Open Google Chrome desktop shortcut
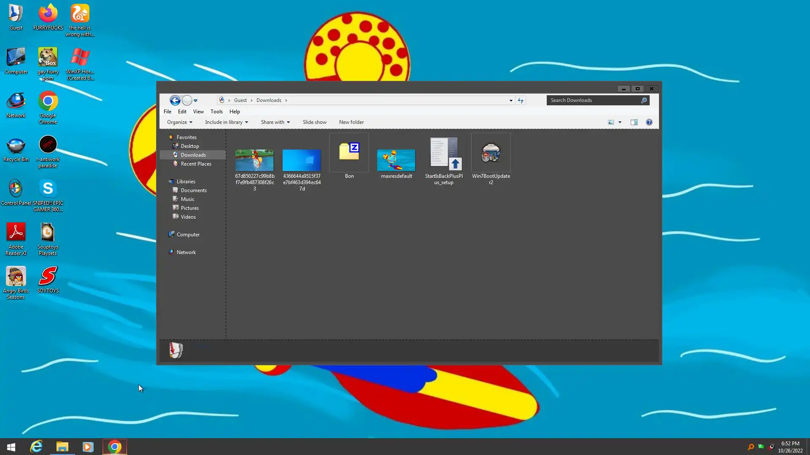810x455 pixels. click(48, 102)
